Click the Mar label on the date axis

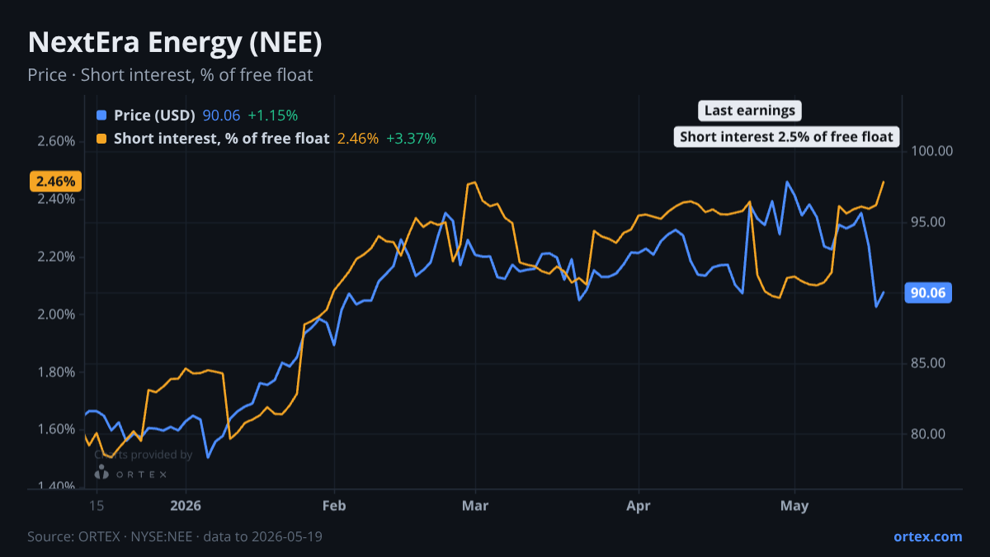[475, 506]
